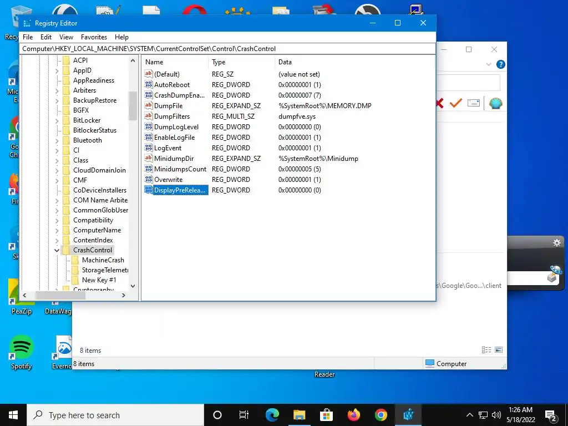Expand the ComputerName registry key
This screenshot has width=568, height=426.
pyautogui.click(x=57, y=230)
